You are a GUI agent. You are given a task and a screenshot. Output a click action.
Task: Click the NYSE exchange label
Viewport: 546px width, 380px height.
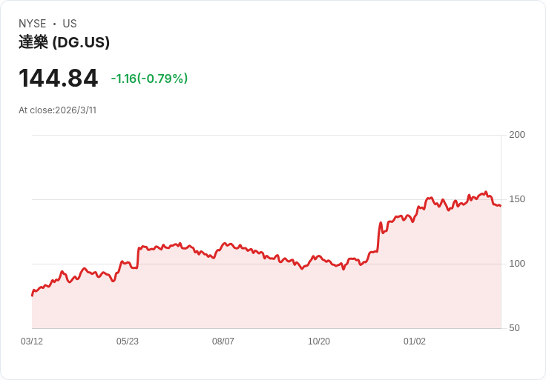[33, 24]
